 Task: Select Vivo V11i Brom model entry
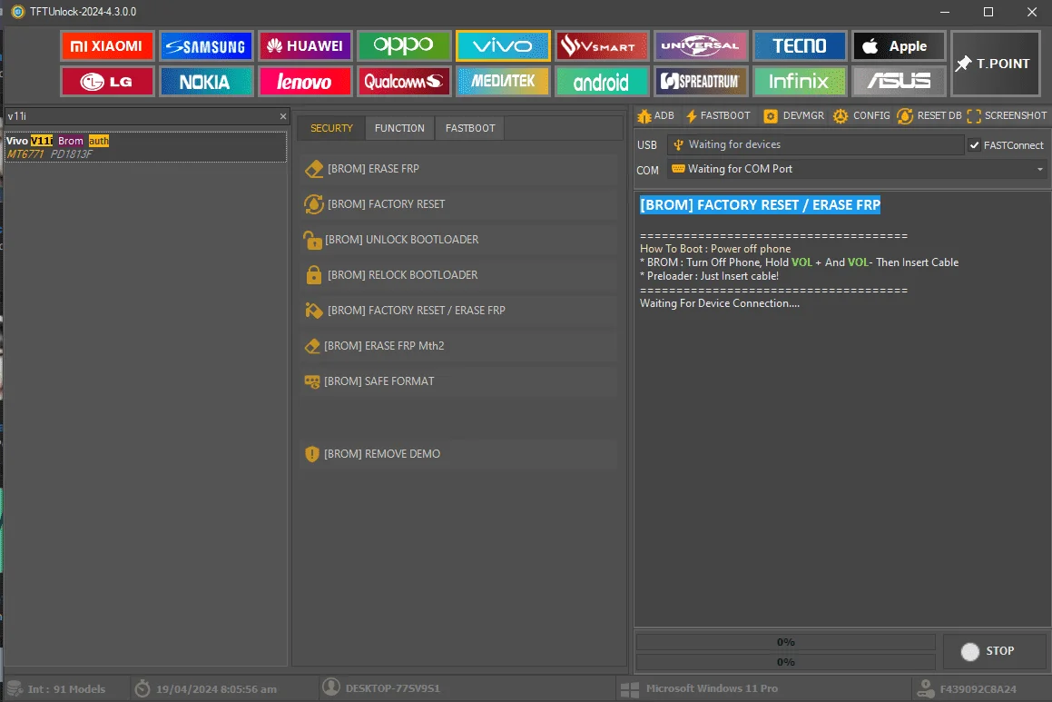[145, 147]
